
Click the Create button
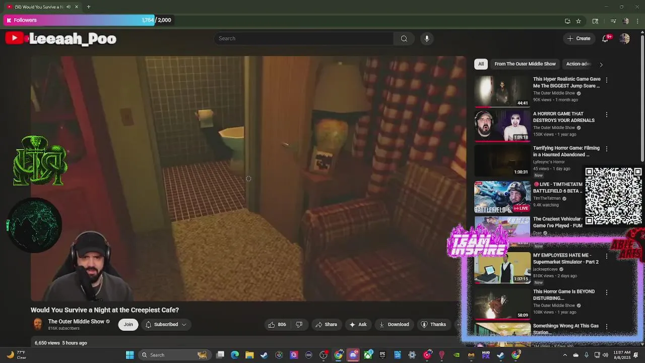pos(578,38)
